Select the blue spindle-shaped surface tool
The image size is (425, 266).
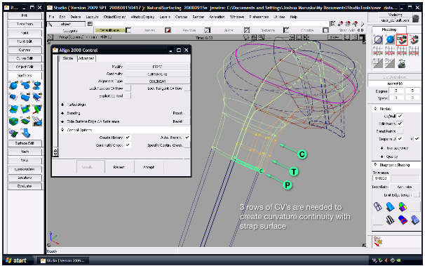pyautogui.click(x=37, y=86)
